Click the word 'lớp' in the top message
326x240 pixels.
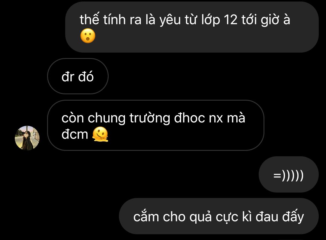211,20
